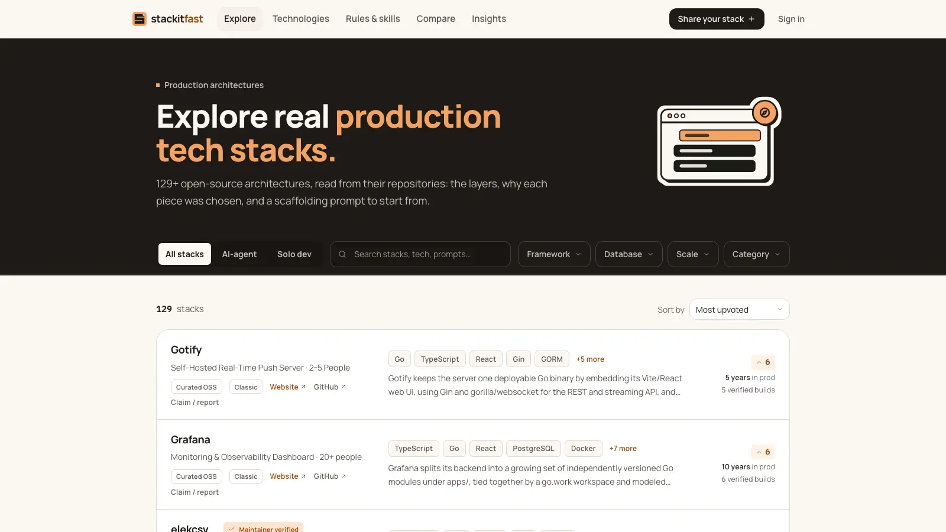Select the All stacks filter
The image size is (946, 532).
[184, 254]
